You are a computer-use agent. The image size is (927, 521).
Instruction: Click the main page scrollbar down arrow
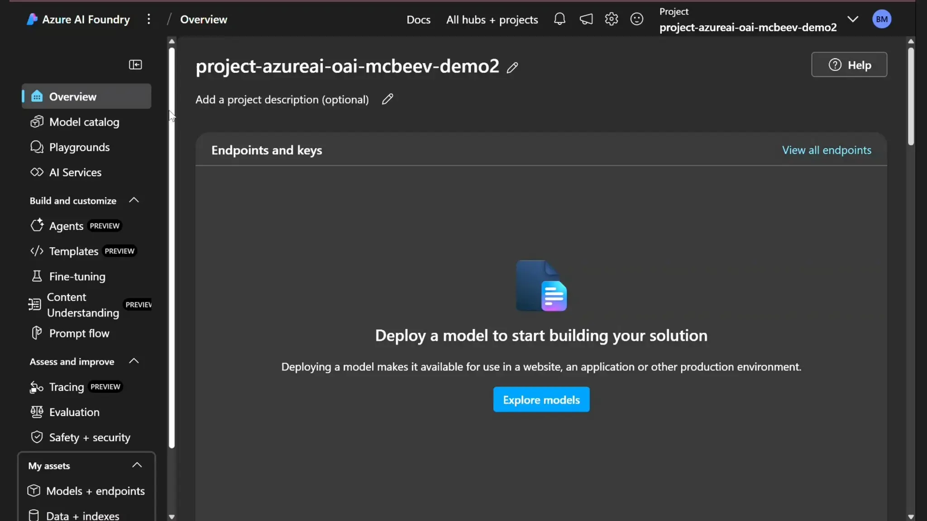click(x=911, y=516)
